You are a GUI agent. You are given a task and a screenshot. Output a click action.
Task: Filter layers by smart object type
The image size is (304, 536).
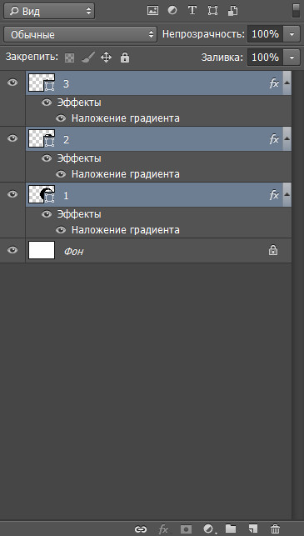[232, 11]
